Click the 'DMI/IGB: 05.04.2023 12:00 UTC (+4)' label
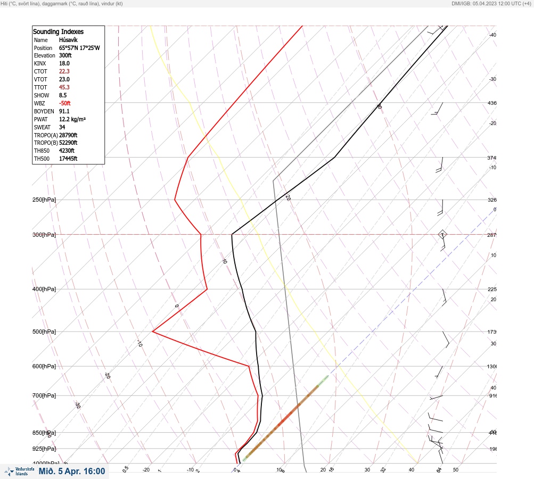Viewport: 534px width, 479px height. click(491, 3)
